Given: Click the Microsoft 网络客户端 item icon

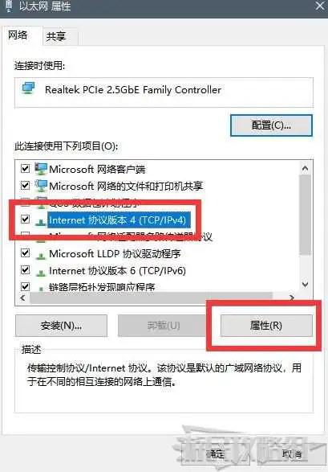Looking at the screenshot, I should [x=41, y=169].
